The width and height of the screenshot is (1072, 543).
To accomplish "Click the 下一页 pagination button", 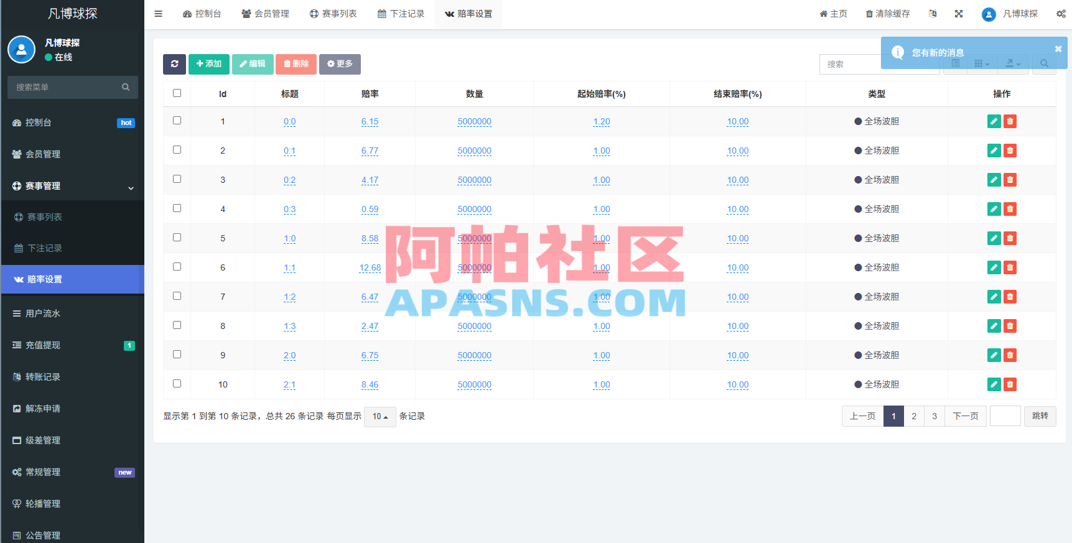I will point(966,416).
